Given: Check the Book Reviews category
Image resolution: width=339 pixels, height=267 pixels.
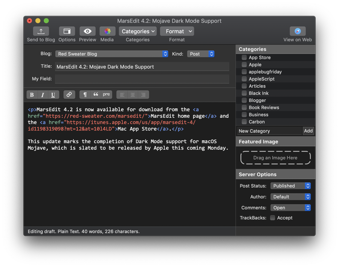Looking at the screenshot, I should 244,107.
